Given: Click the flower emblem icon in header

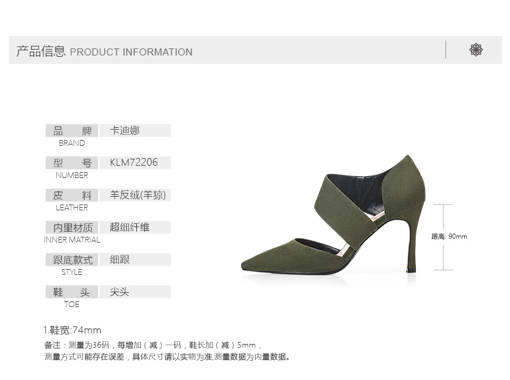Looking at the screenshot, I should [x=476, y=50].
